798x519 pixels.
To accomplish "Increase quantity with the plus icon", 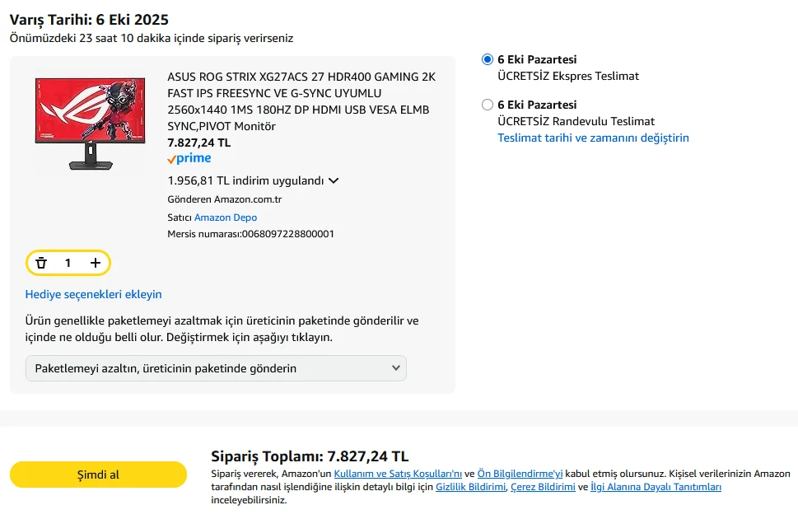I will click(x=96, y=263).
